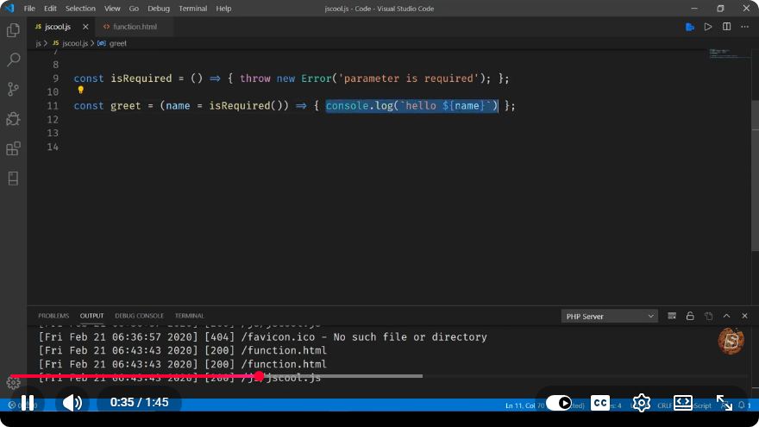
Task: Click the VS Code logo icon
Action: 9,9
